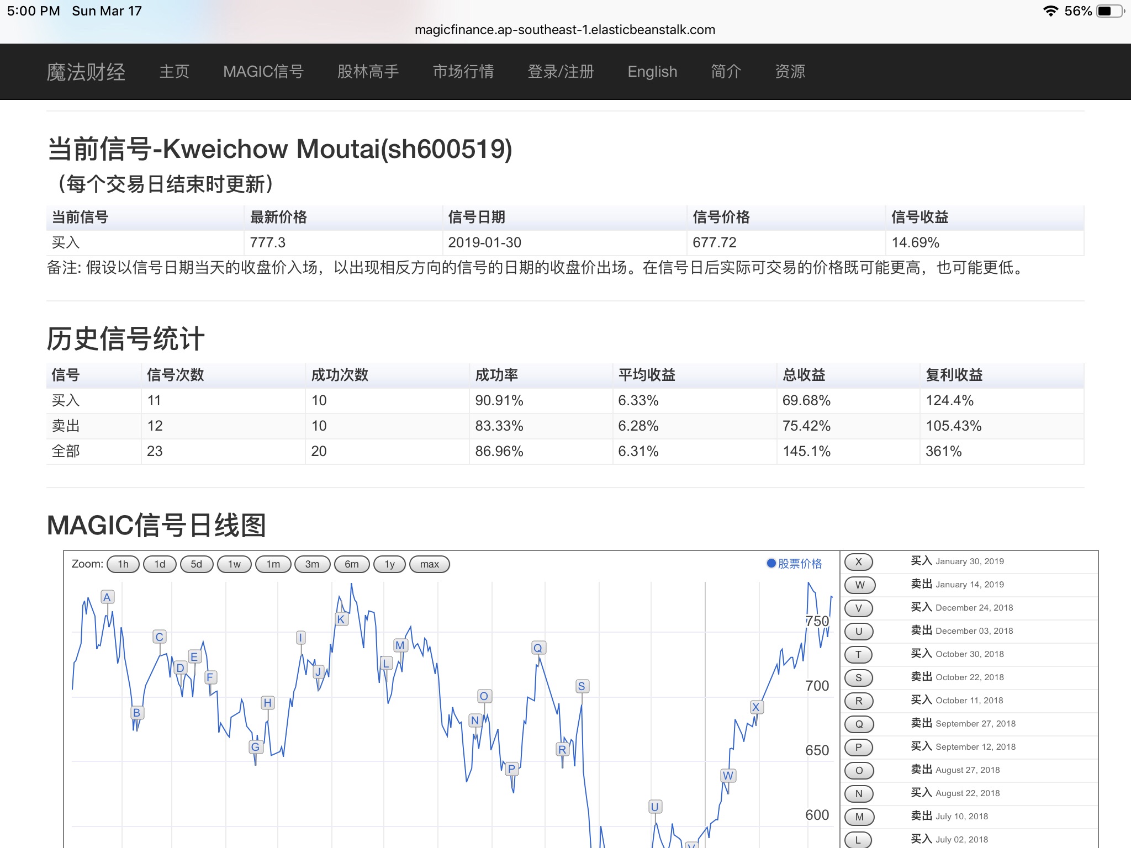Select 股林高手 in the navbar
The width and height of the screenshot is (1131, 848).
point(368,72)
